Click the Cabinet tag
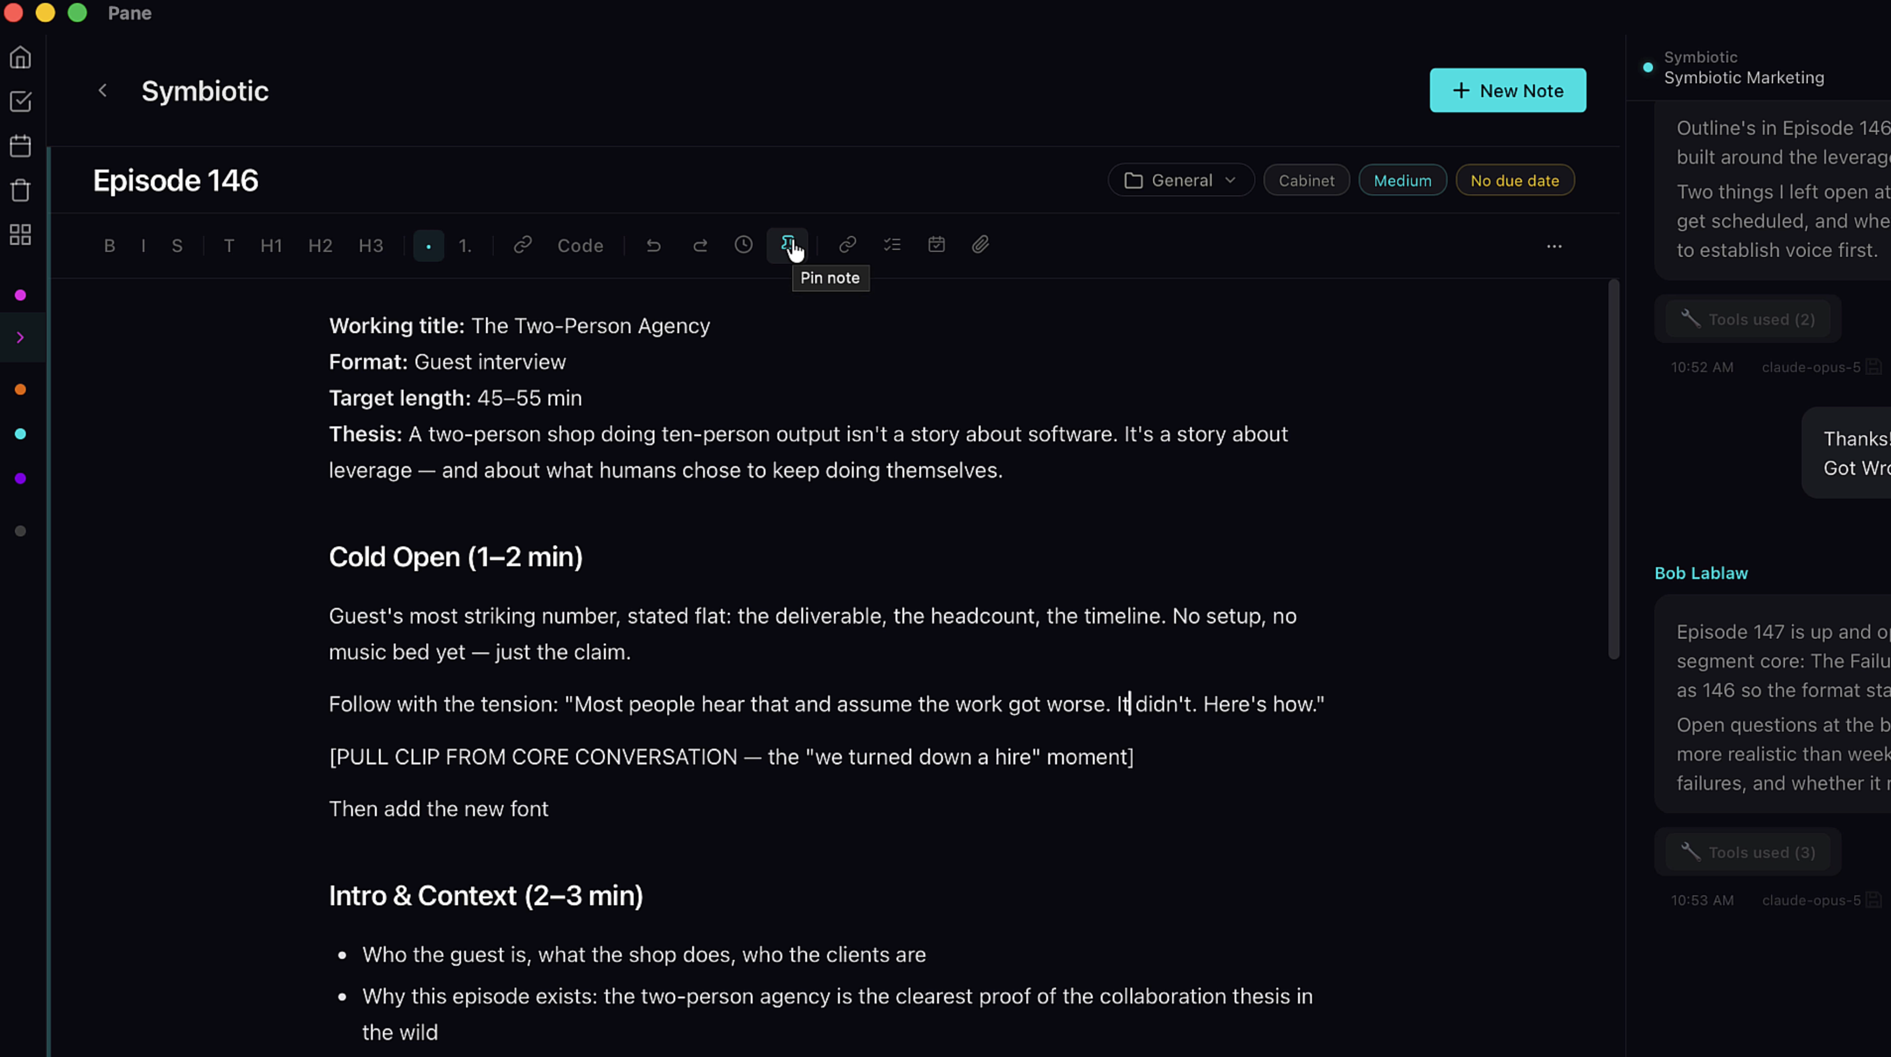 coord(1306,180)
